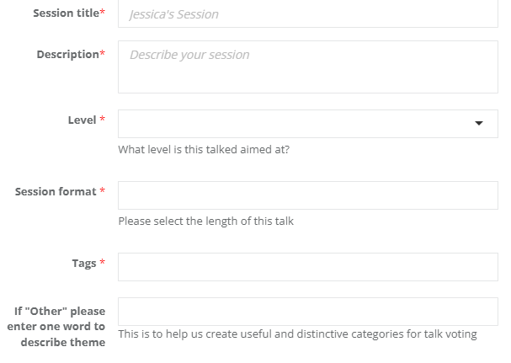The image size is (511, 363).
Task: Click the 'If "Other" please enter' label
Action: [x=56, y=327]
